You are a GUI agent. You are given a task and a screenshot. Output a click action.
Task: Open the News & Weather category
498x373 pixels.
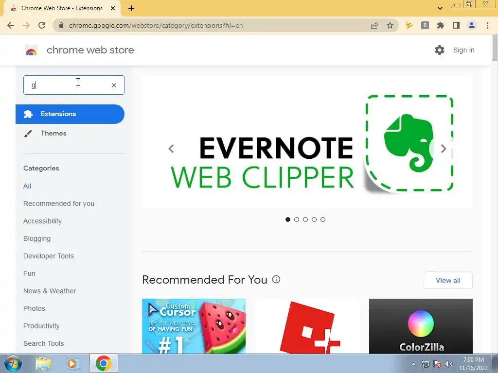point(50,291)
